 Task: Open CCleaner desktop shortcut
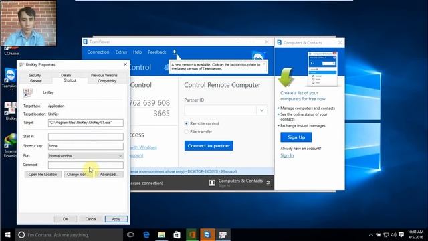11,51
